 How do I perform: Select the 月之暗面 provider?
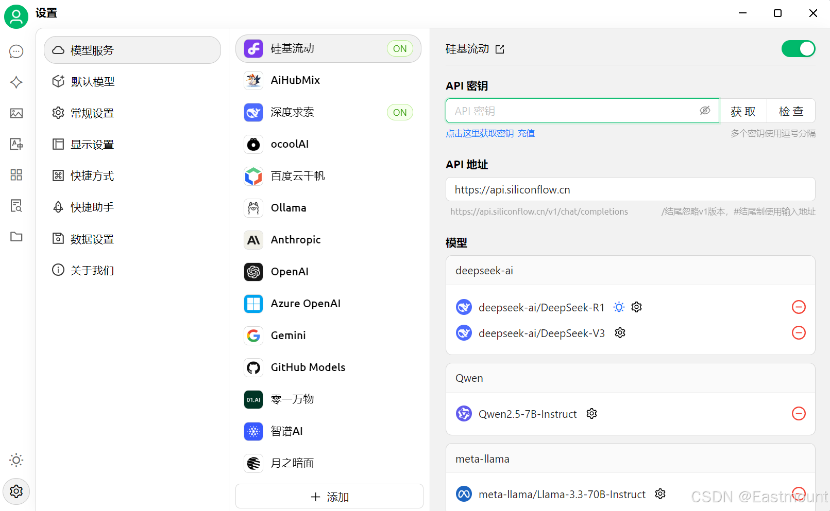point(329,463)
